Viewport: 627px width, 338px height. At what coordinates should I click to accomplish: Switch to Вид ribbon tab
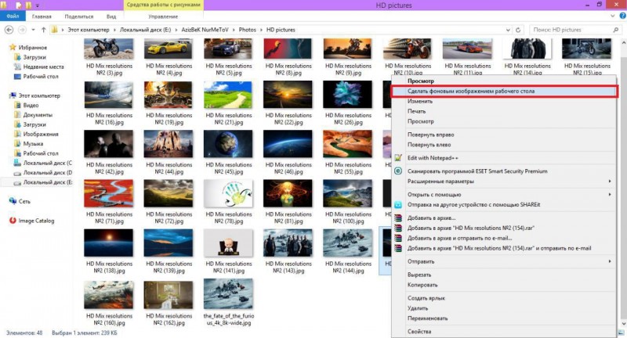(x=111, y=16)
